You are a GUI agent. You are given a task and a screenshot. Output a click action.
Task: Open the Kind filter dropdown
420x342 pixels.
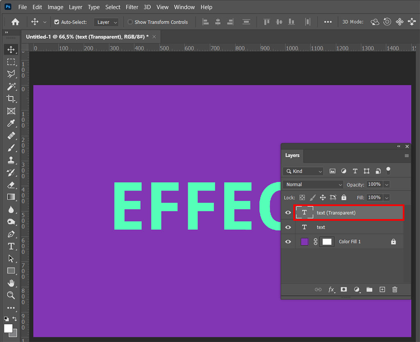[x=303, y=171]
